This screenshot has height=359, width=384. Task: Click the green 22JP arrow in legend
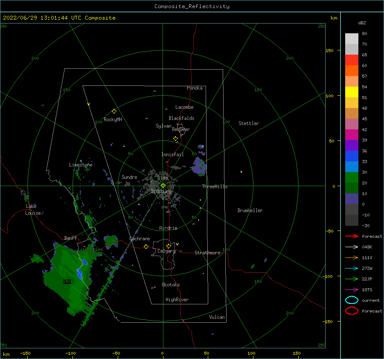(x=352, y=279)
